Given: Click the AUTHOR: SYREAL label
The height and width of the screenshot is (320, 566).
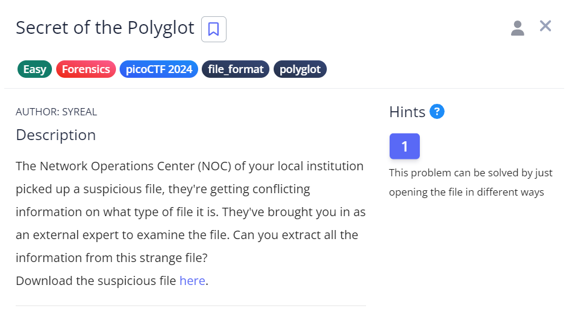Looking at the screenshot, I should click(x=56, y=112).
